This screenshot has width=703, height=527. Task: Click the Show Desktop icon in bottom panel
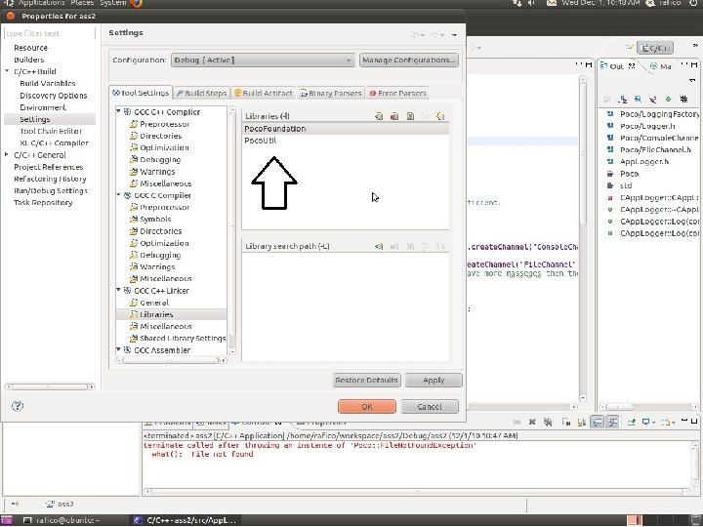(x=6, y=520)
